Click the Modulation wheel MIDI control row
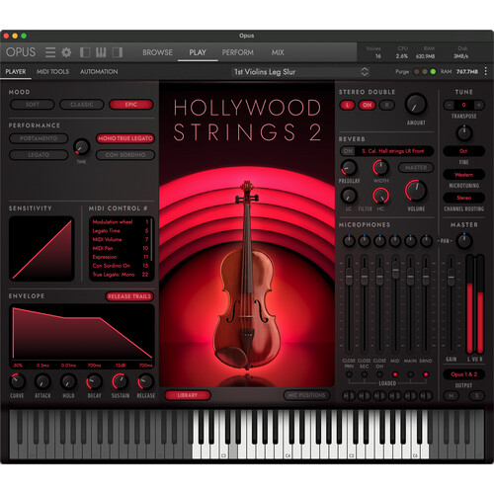 coord(121,222)
